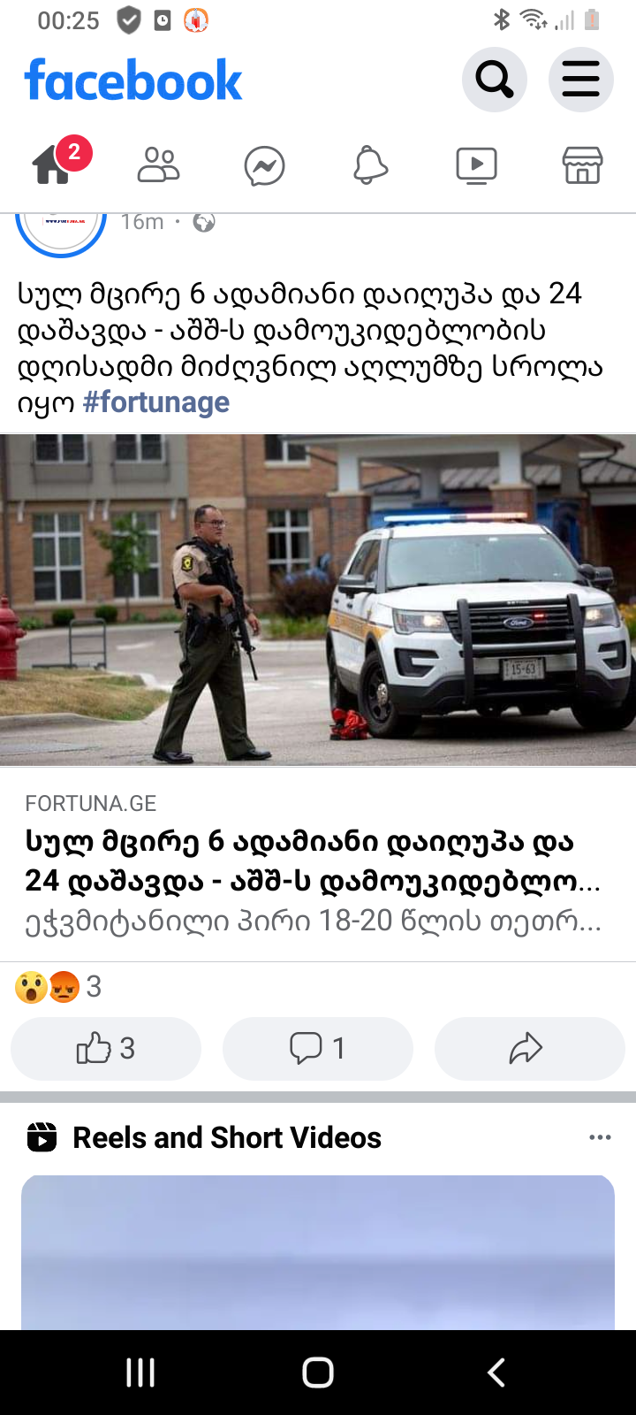Go to Home feed tab
Image resolution: width=636 pixels, height=1415 pixels.
pos(53,164)
